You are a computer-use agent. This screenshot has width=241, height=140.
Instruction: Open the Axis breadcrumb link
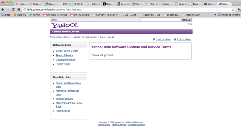(102, 37)
